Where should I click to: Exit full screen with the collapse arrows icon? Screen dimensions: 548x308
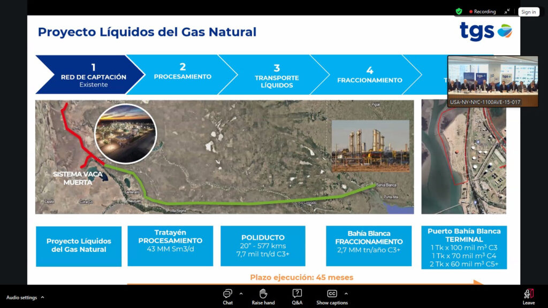point(507,11)
